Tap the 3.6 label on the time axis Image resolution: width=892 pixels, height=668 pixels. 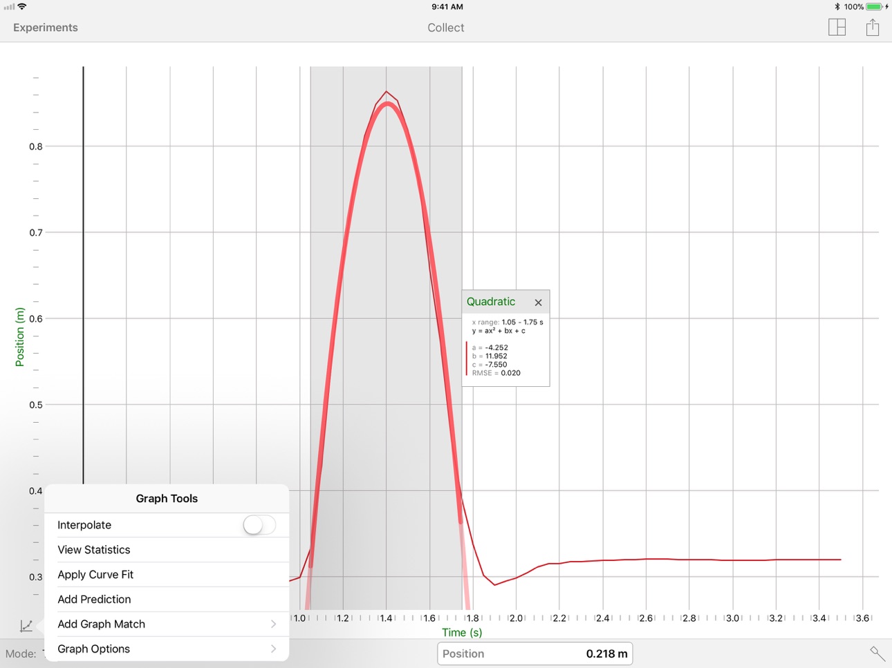click(x=863, y=618)
